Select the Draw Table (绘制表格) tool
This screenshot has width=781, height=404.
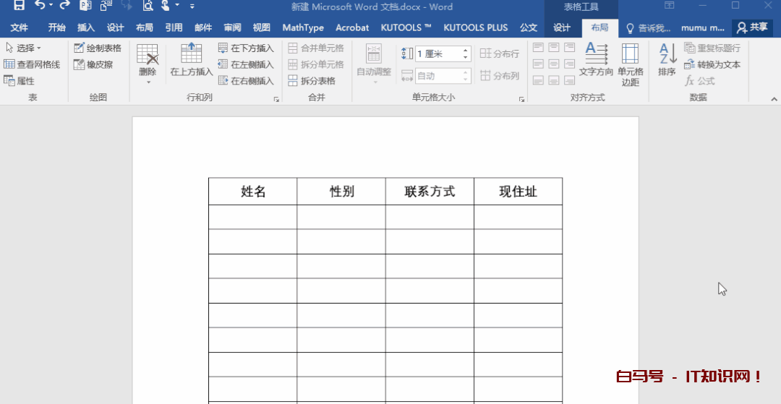pyautogui.click(x=98, y=48)
